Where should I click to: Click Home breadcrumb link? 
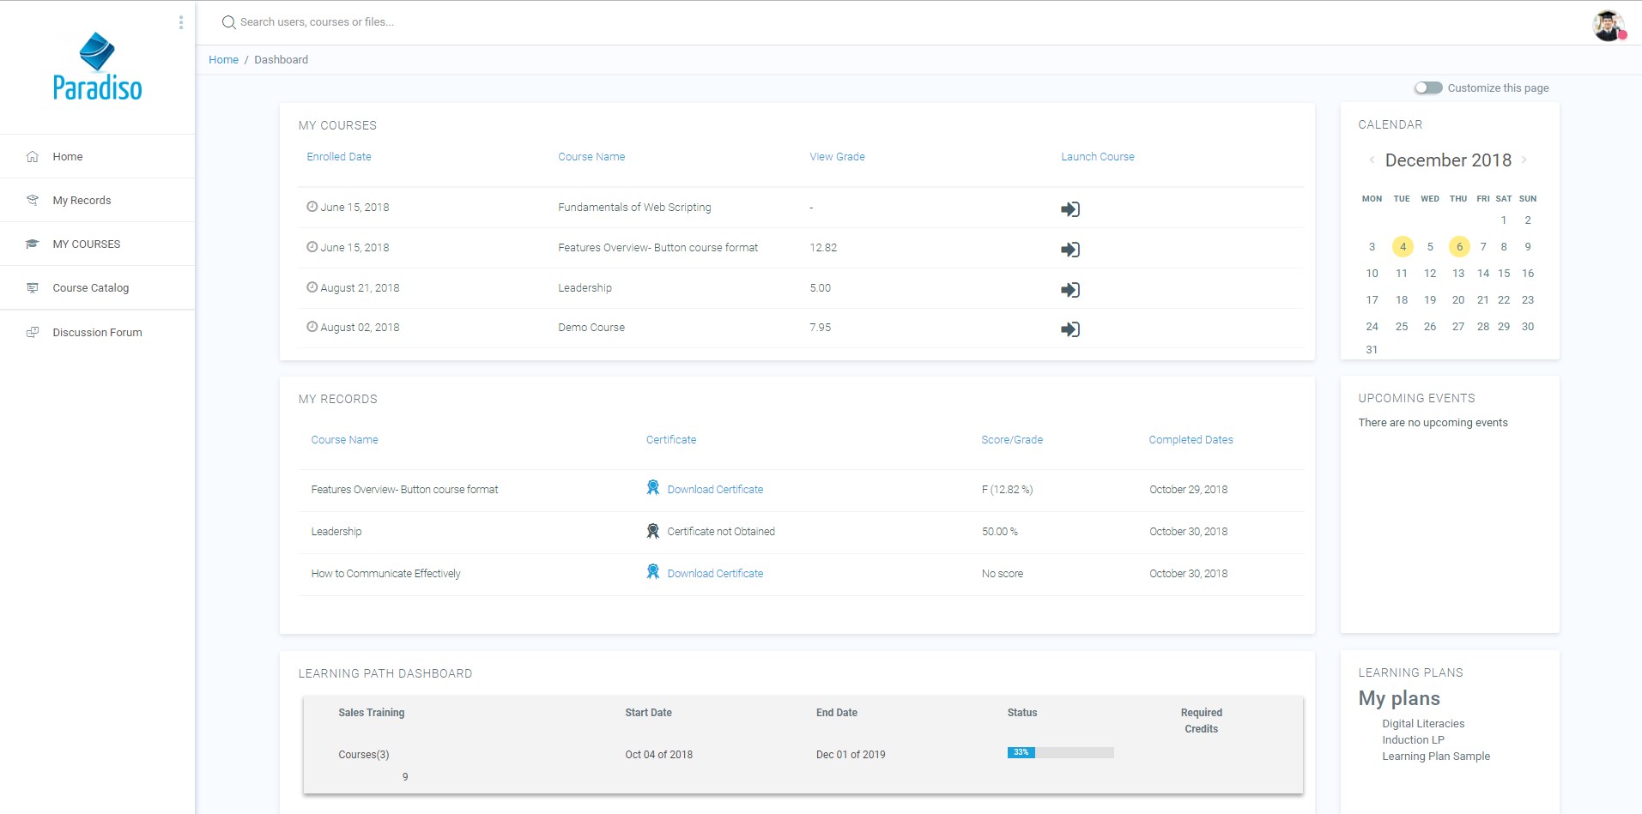(223, 60)
